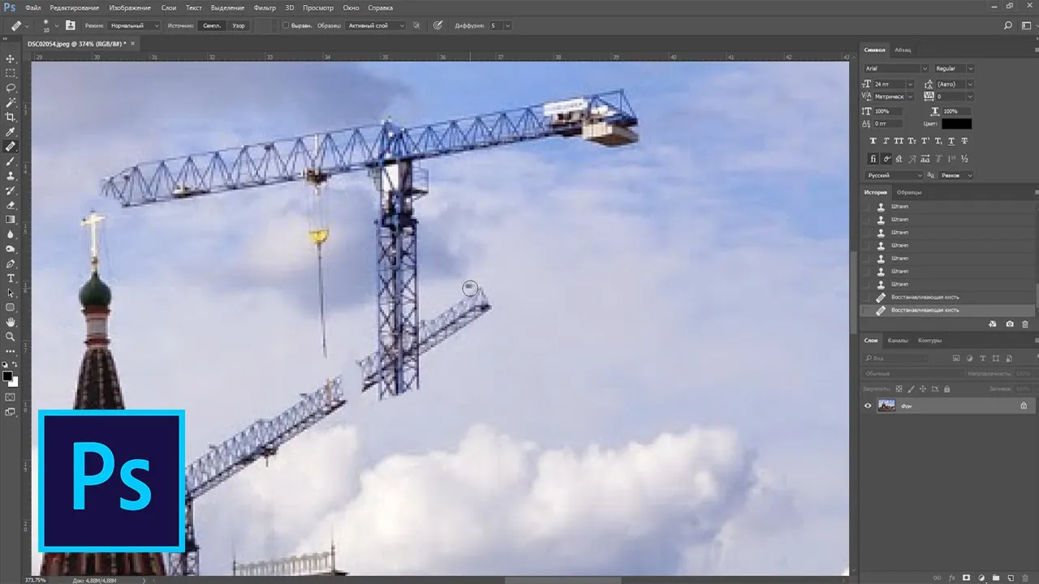Expand the font size 24 пт dropdown
The height and width of the screenshot is (584, 1039).
(x=910, y=84)
